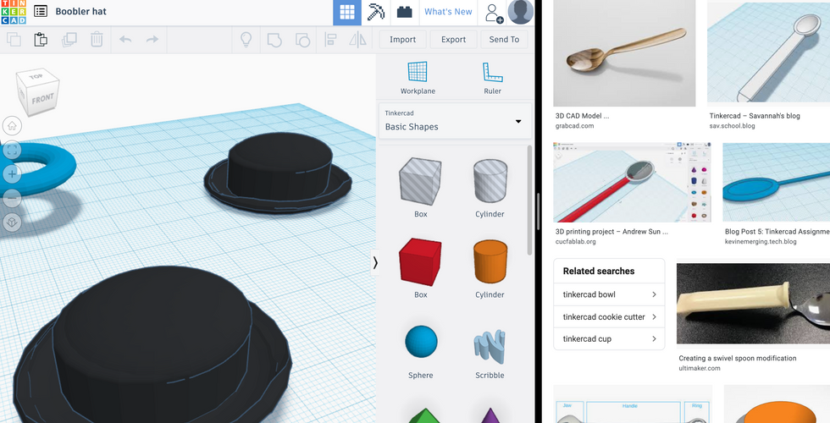Click the Duplicate and repeat icon
Viewport: 830px width, 423px height.
[x=69, y=40]
